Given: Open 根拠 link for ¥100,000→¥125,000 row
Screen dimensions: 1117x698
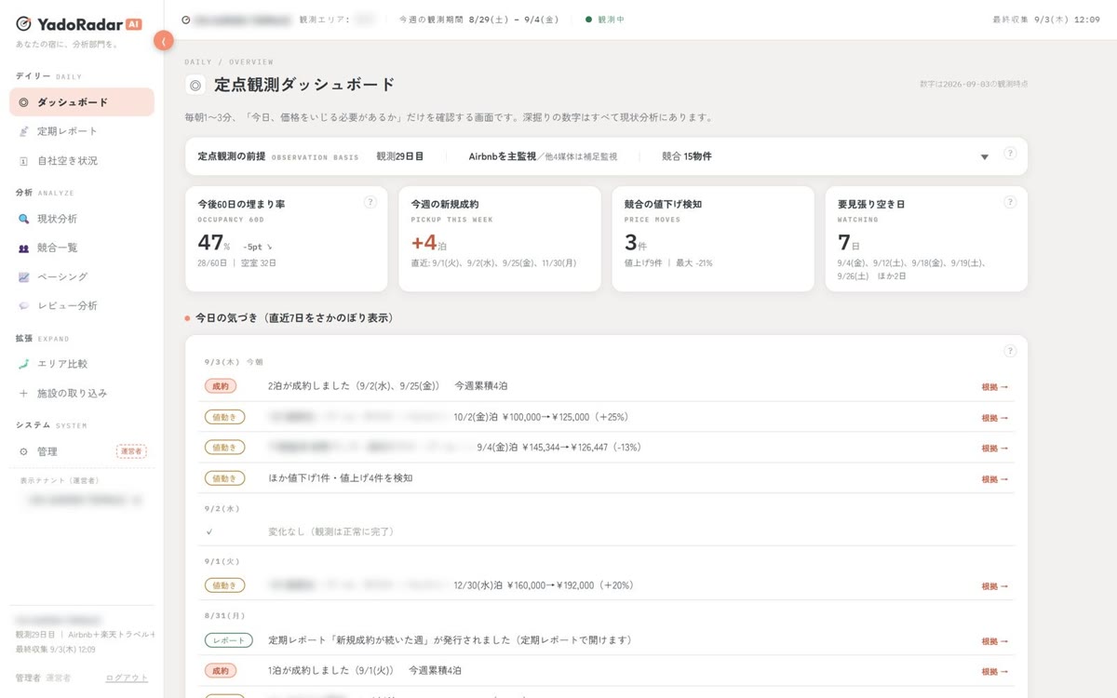Looking at the screenshot, I should point(994,418).
